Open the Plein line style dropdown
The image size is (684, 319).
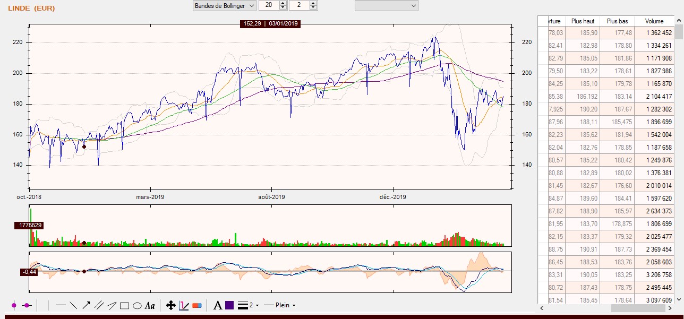point(280,305)
